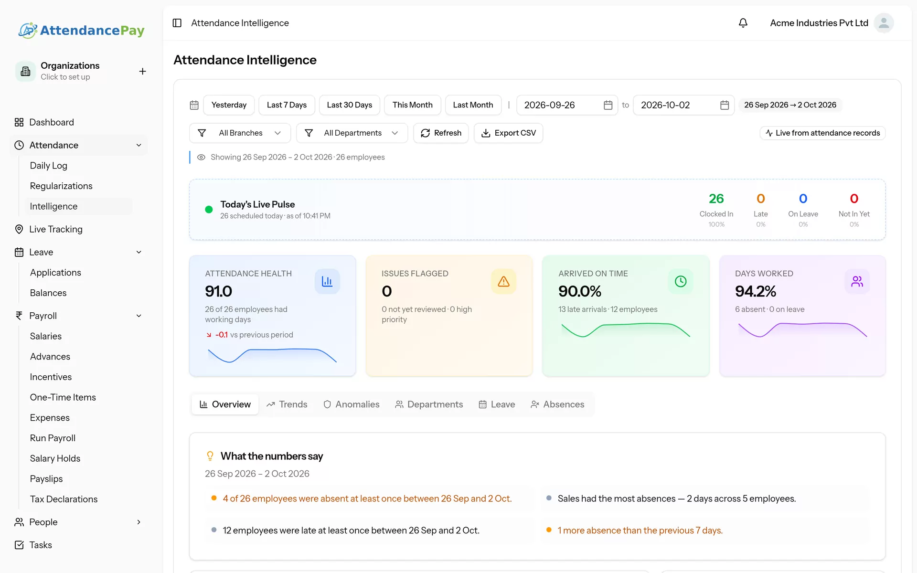Switch to Leave tab

click(x=497, y=404)
